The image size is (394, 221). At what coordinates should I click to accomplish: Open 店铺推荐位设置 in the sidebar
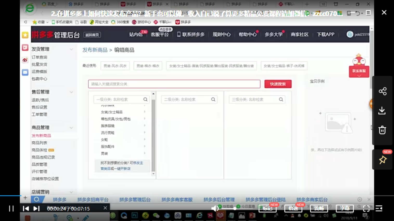point(45,179)
